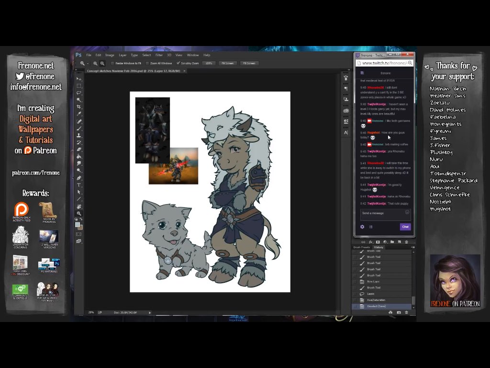Open the Creative Cloud Libraries panel icon
The image size is (490, 368).
coord(346,111)
